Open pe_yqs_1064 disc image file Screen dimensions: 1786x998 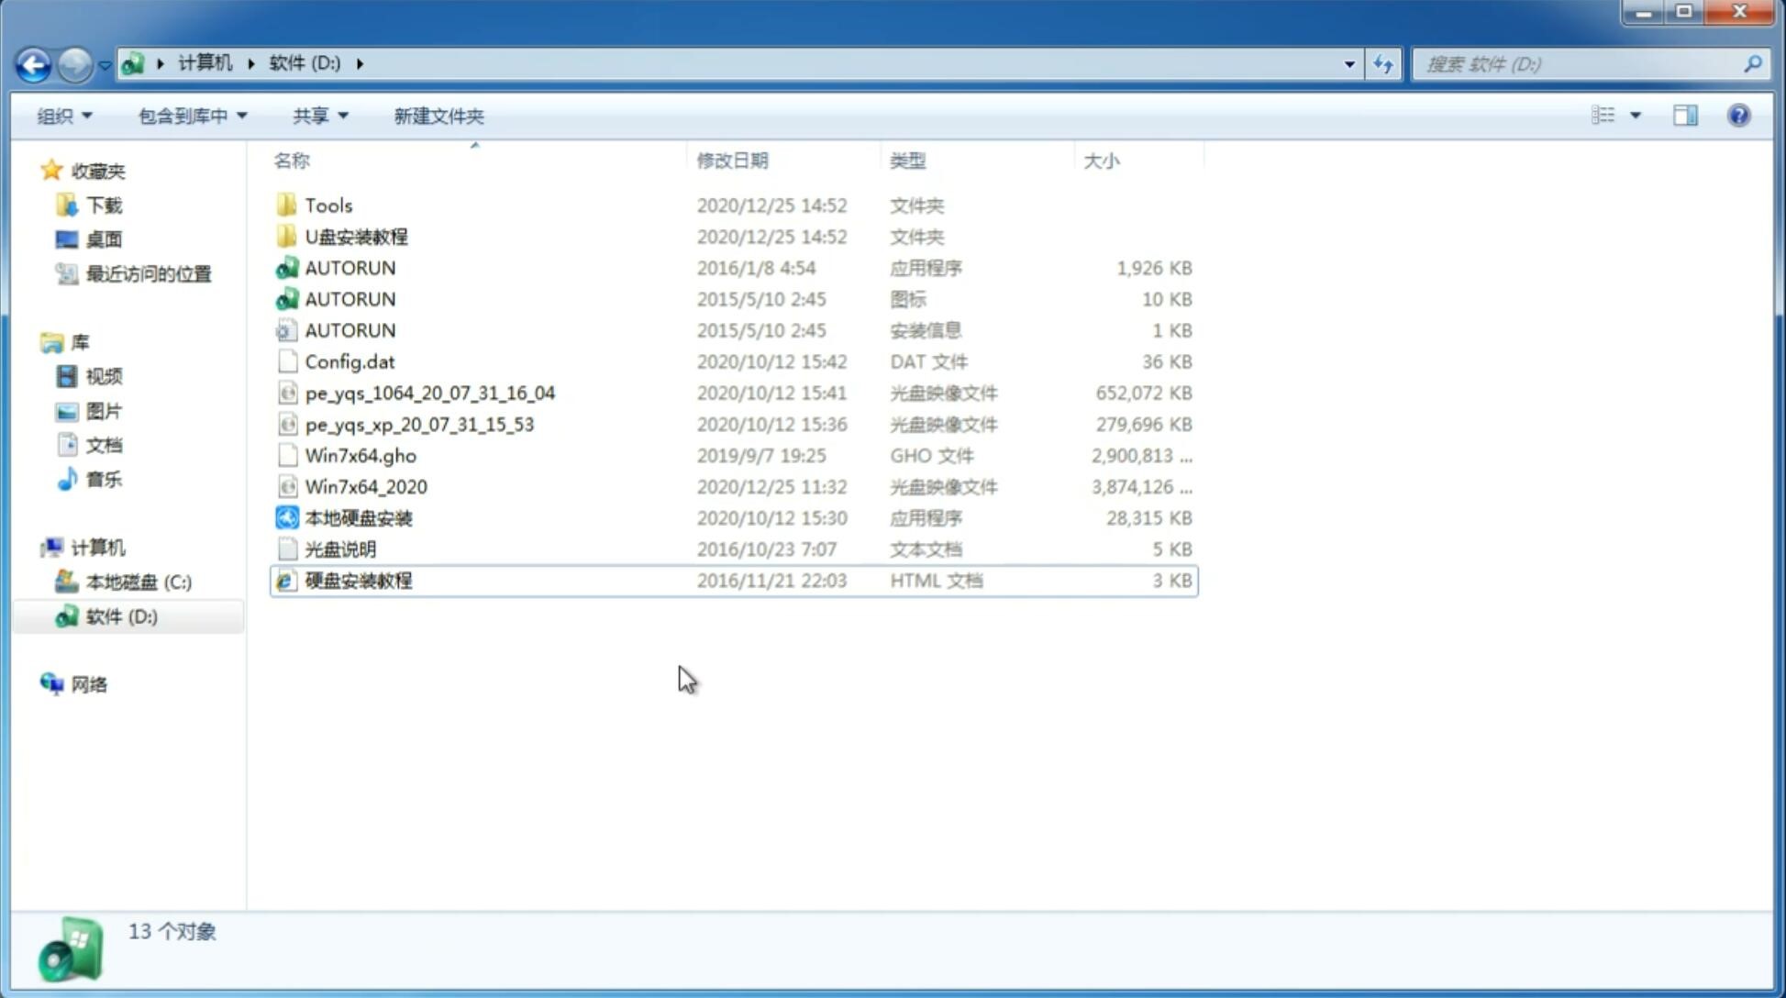[x=429, y=391]
